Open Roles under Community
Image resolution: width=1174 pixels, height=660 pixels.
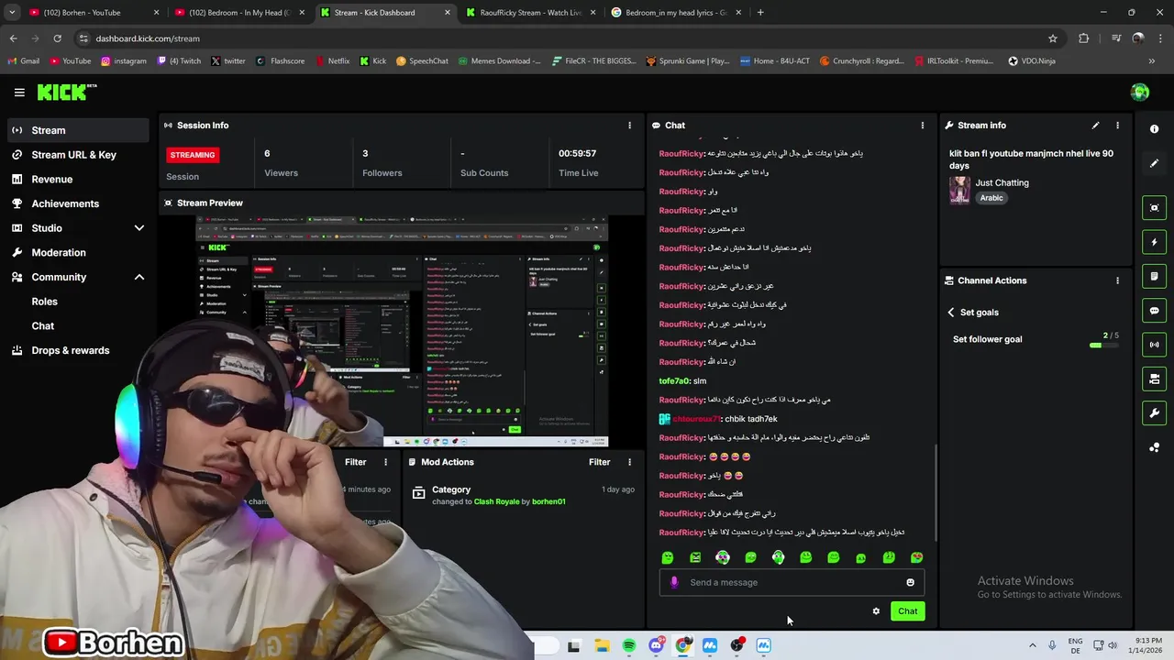coord(44,302)
